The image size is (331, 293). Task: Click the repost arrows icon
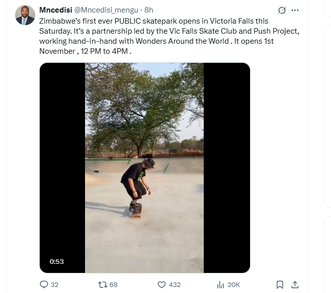102,284
